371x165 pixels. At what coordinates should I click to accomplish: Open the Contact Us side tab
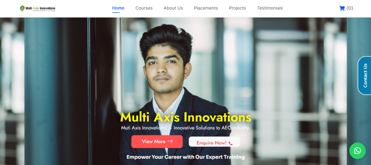(364, 75)
